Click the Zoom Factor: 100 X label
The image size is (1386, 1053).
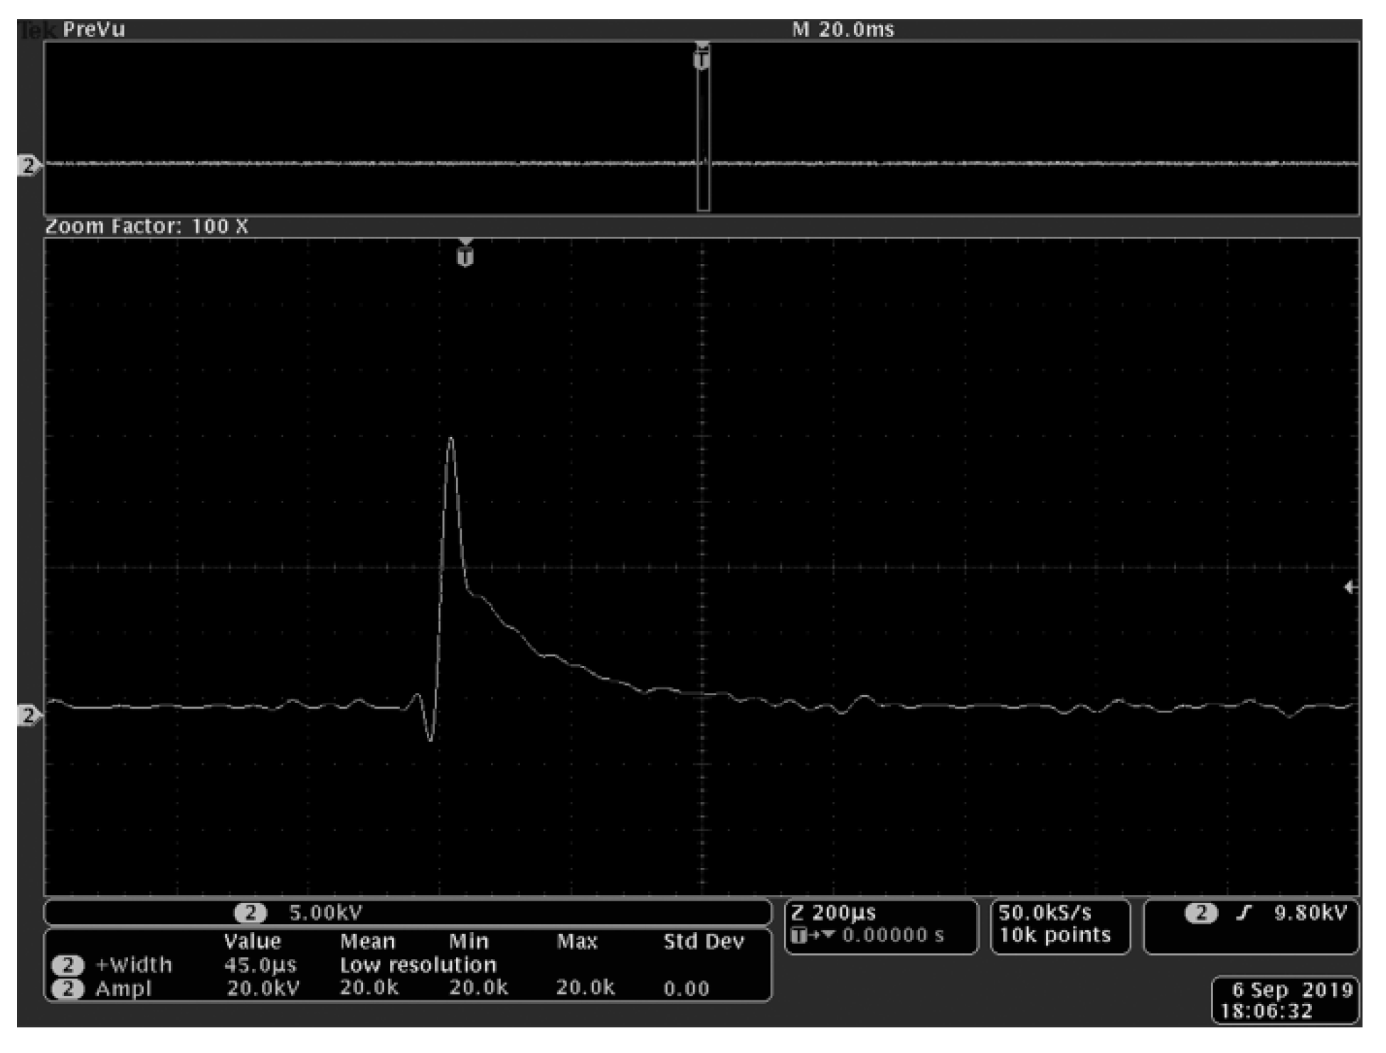click(147, 226)
